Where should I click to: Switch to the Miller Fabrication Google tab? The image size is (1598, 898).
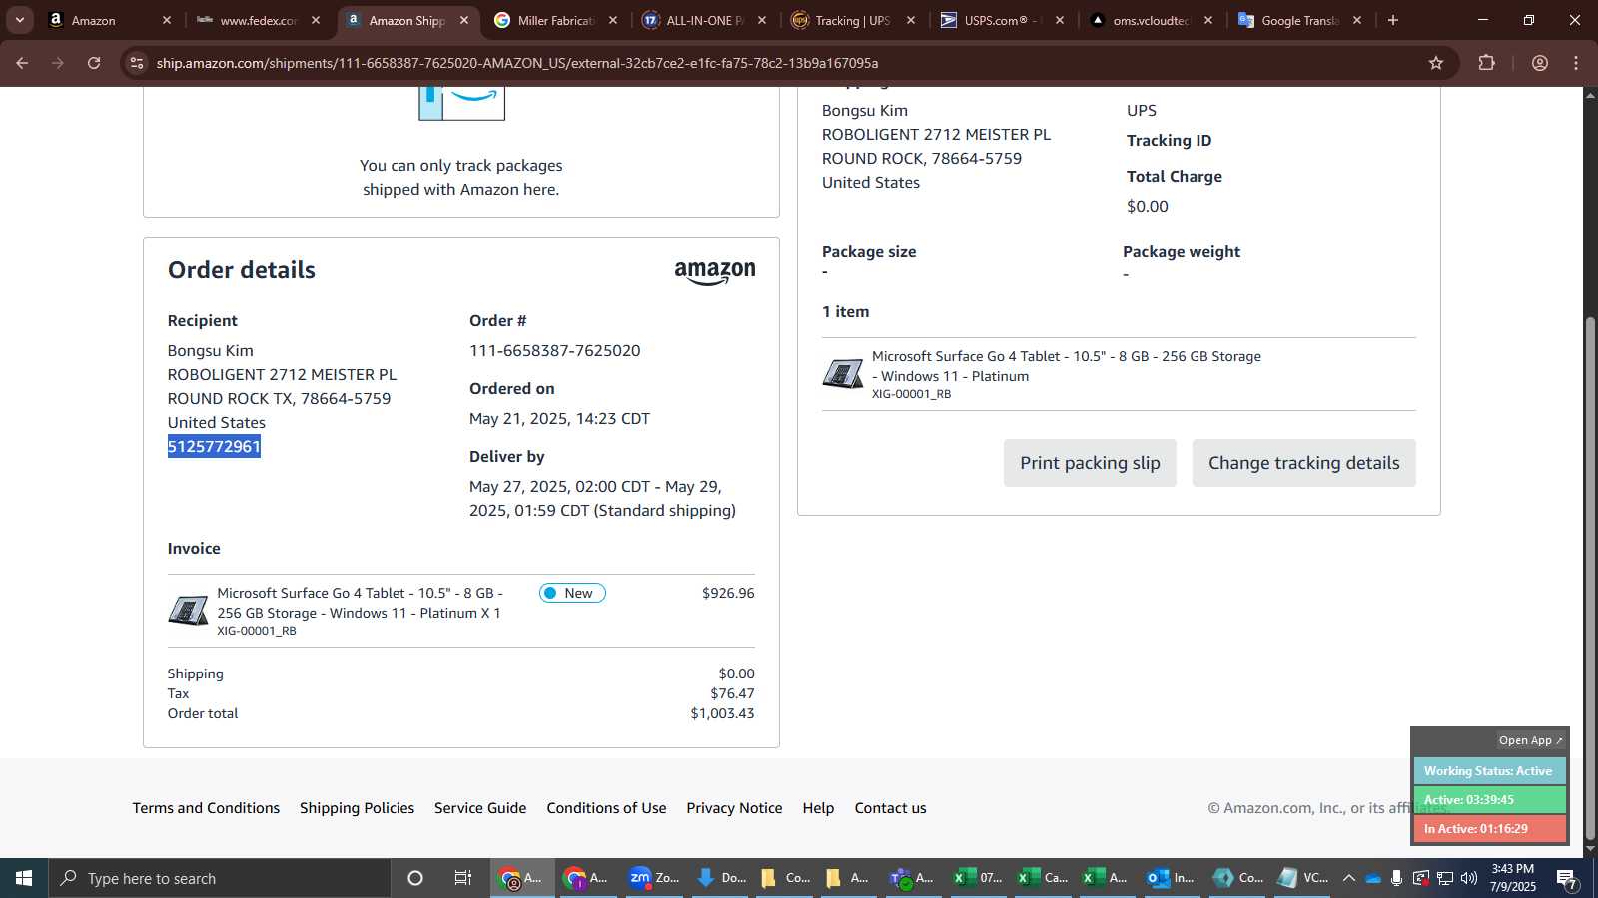[555, 20]
